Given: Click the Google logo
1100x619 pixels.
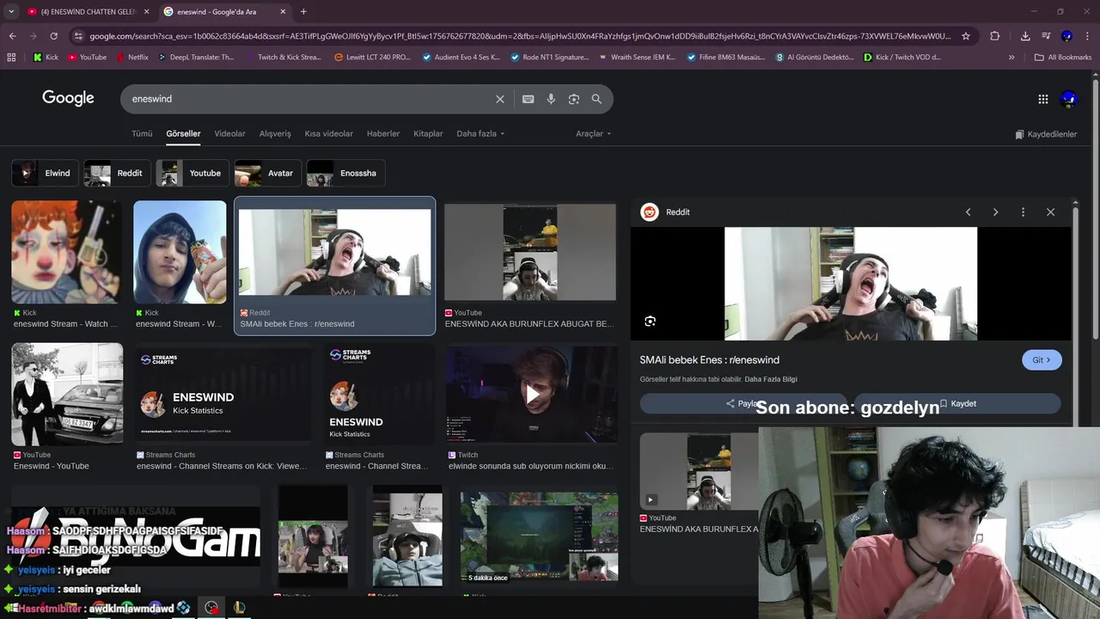Looking at the screenshot, I should click(68, 98).
